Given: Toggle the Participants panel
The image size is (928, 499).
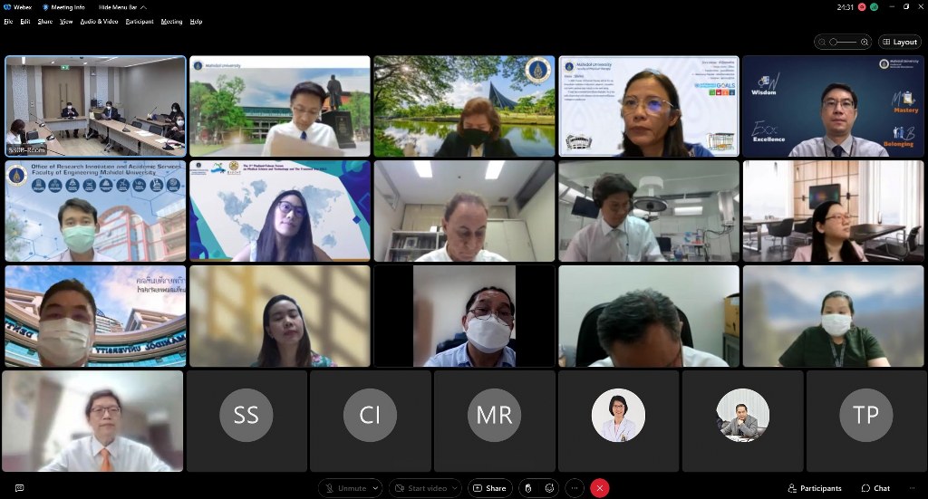Looking at the screenshot, I should tap(814, 488).
